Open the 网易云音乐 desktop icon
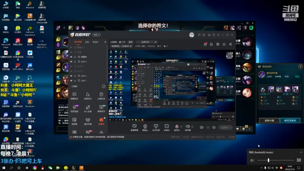 [18, 42]
